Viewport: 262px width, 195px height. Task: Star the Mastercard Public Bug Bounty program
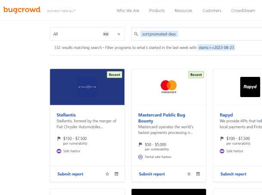[189, 174]
